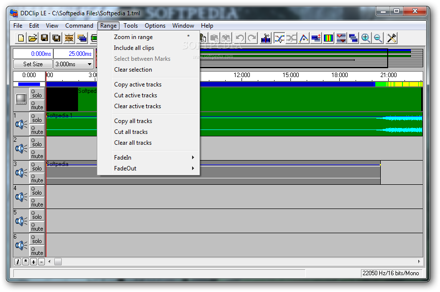Click the horizontal scrollbar right arrow
This screenshot has width=440, height=292.
tap(419, 262)
